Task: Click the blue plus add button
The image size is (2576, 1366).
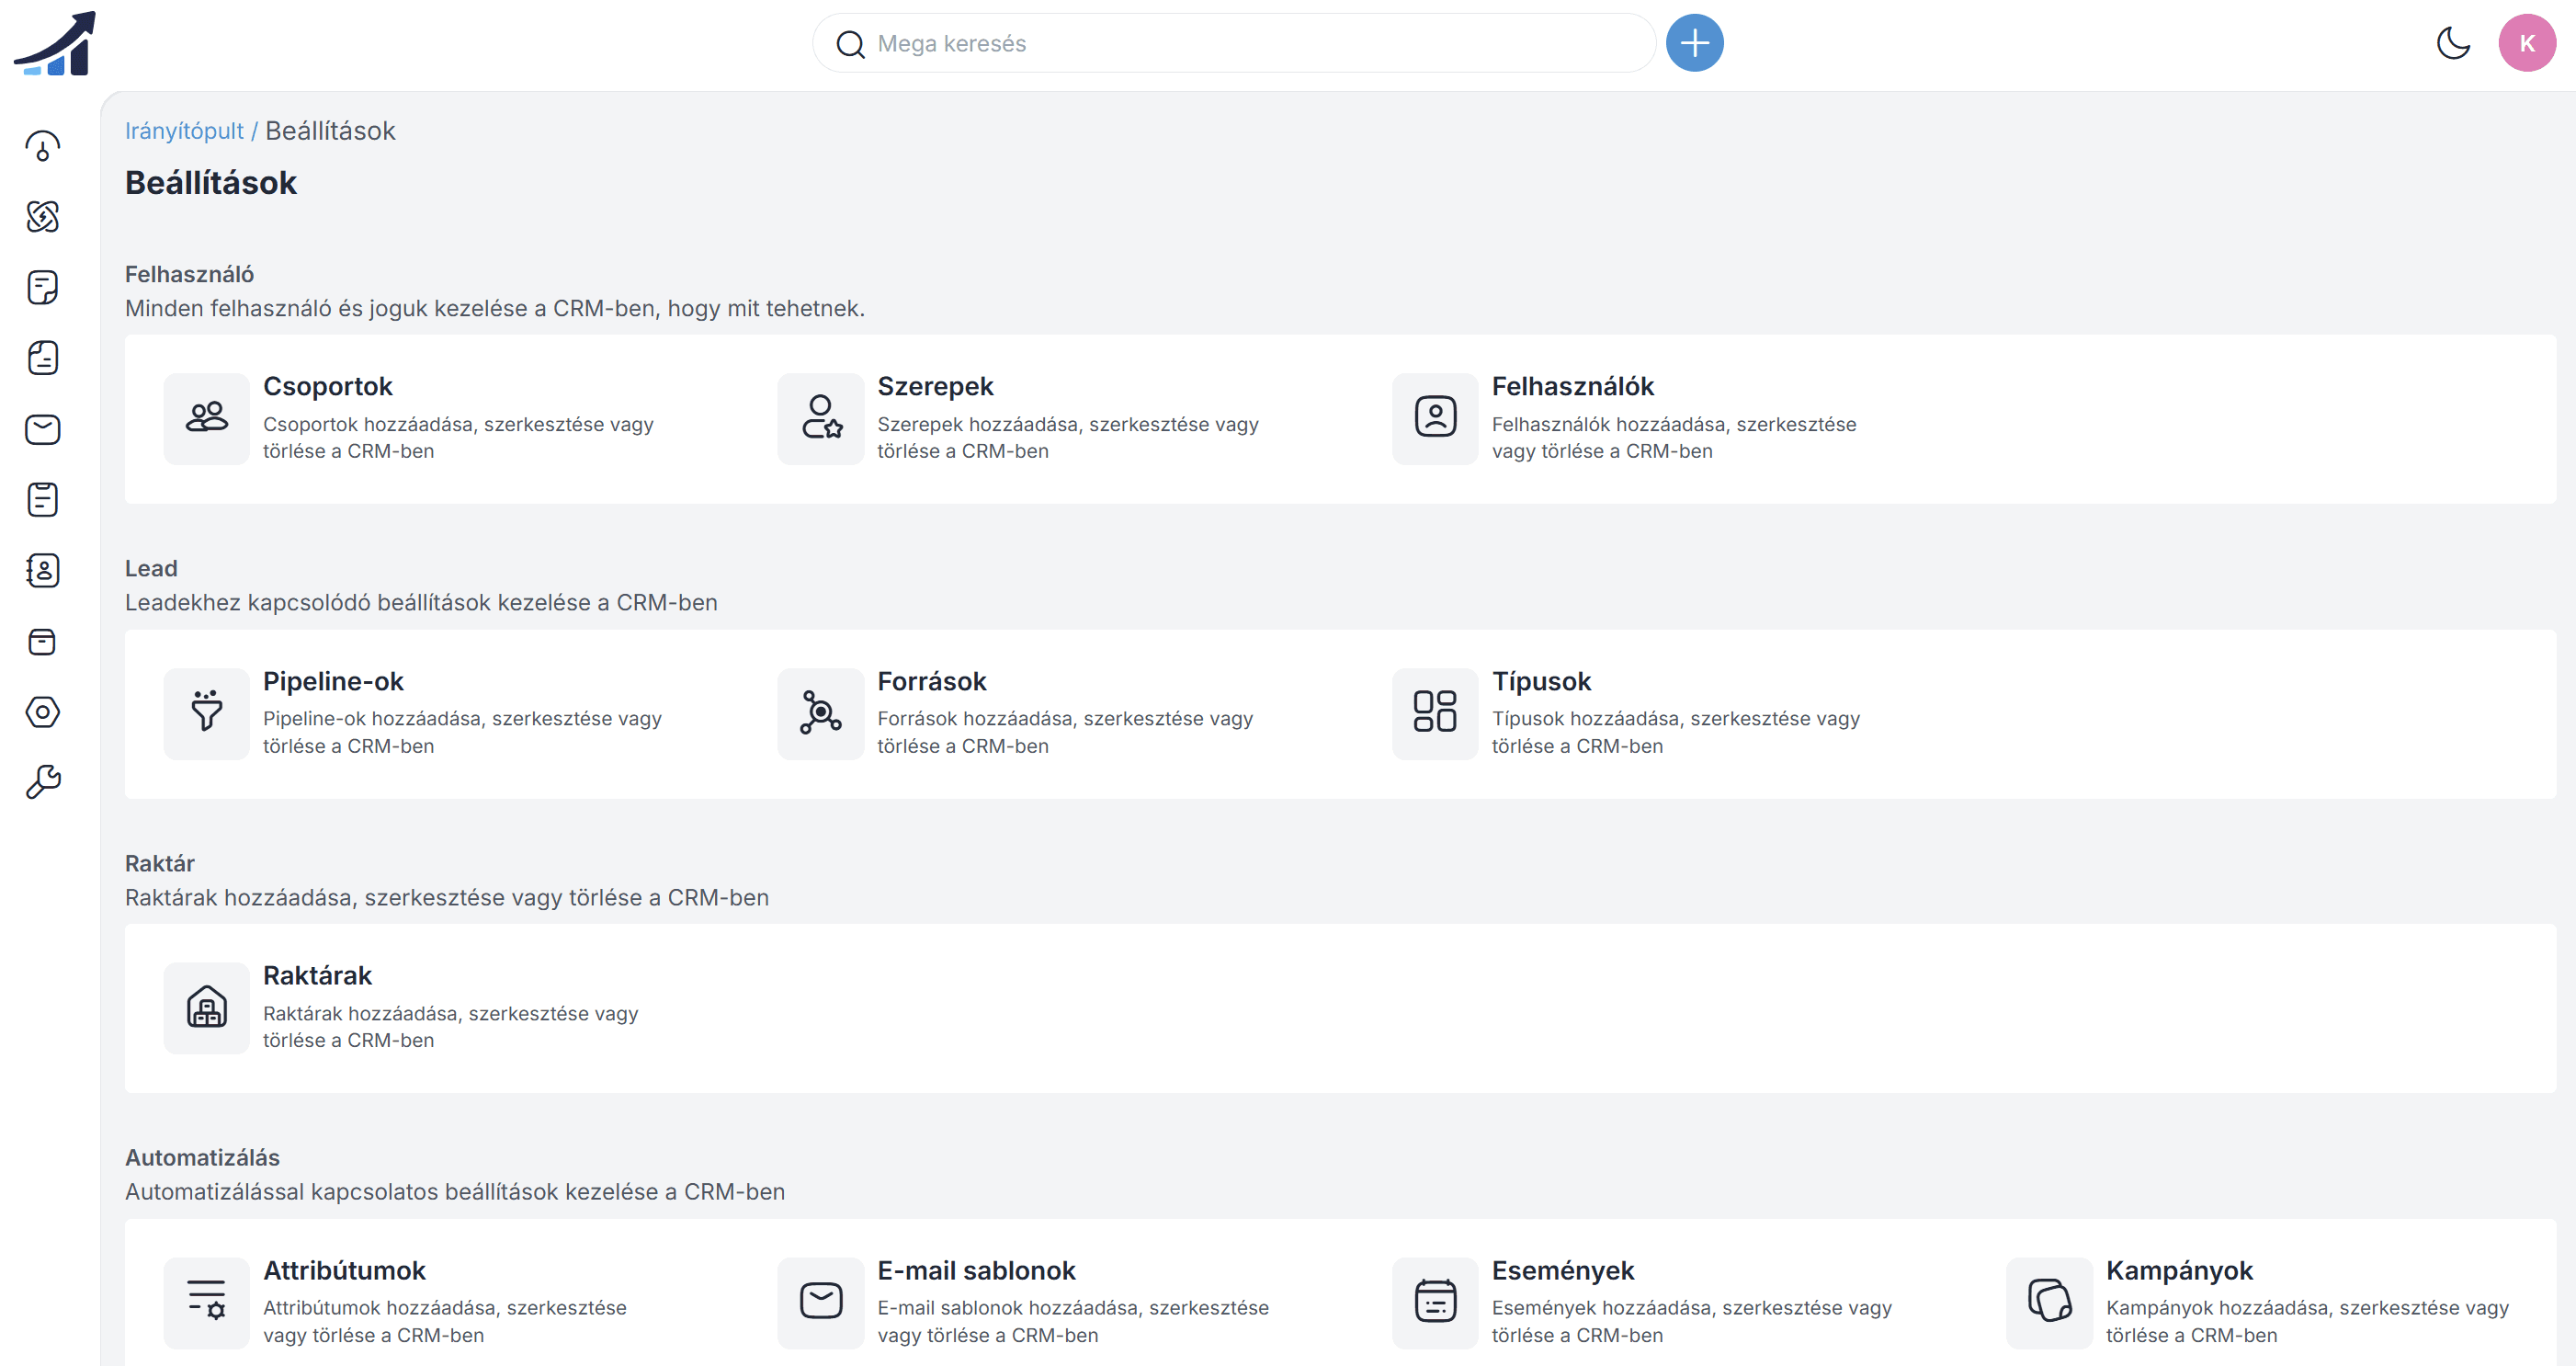Action: tap(1694, 43)
